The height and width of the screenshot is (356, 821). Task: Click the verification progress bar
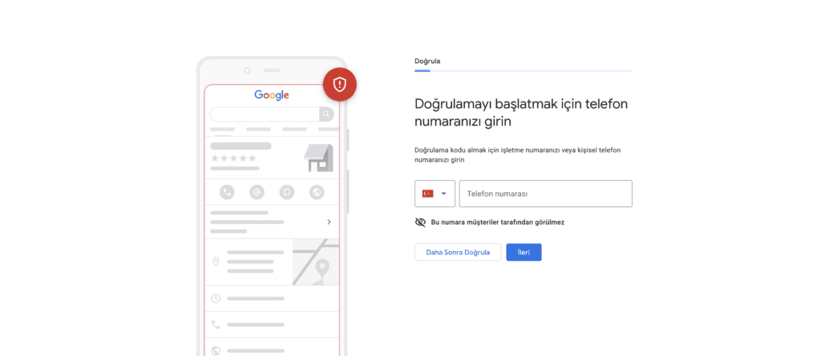tap(524, 70)
